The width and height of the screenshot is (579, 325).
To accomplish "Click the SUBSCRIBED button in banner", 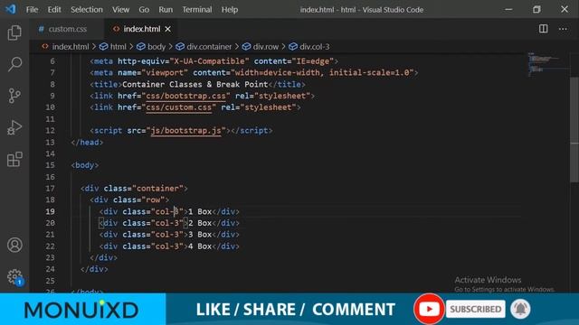I will point(475,309).
